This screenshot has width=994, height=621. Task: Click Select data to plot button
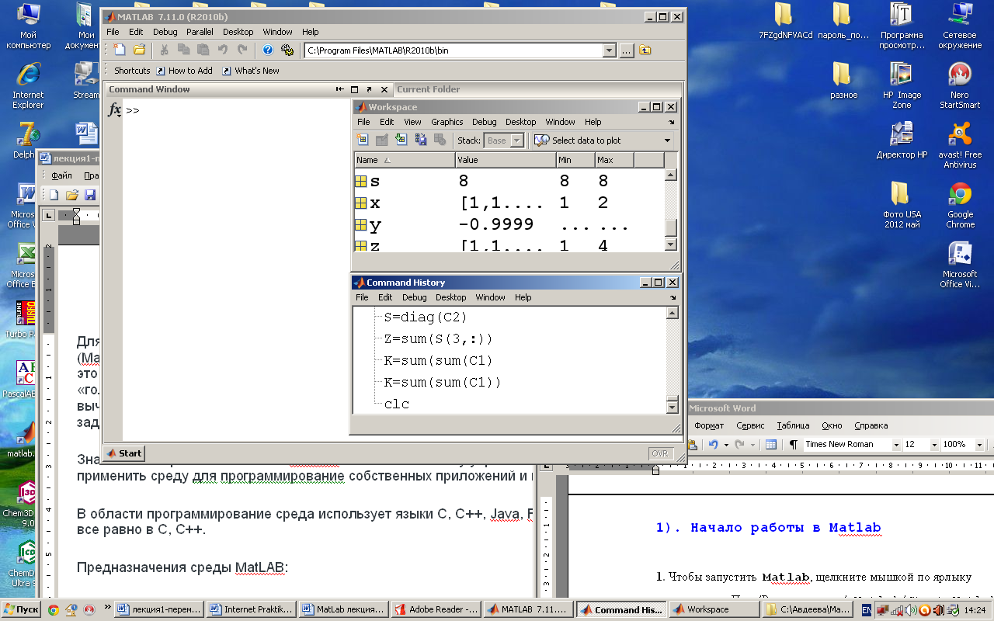pos(579,141)
